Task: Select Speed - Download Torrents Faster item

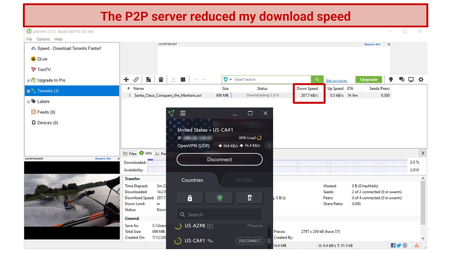Action: pos(69,48)
